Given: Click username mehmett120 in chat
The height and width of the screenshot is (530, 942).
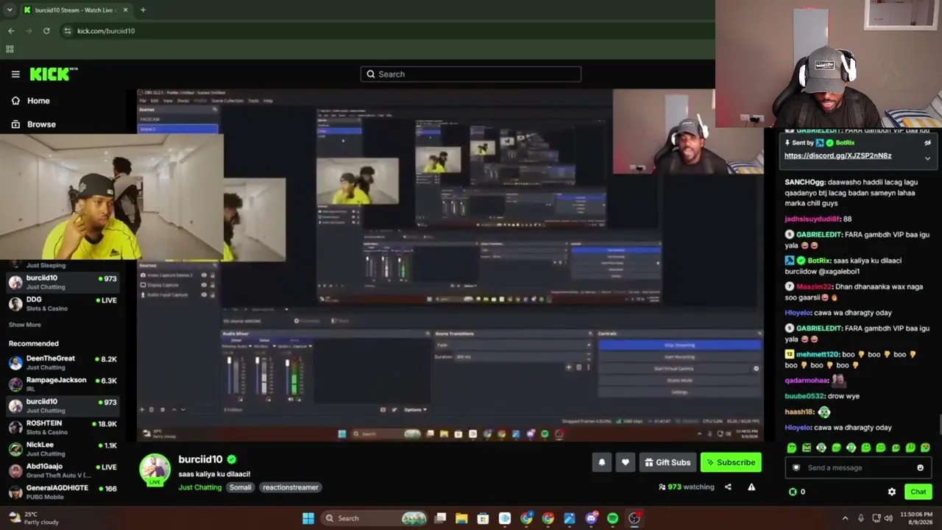Looking at the screenshot, I should point(818,354).
